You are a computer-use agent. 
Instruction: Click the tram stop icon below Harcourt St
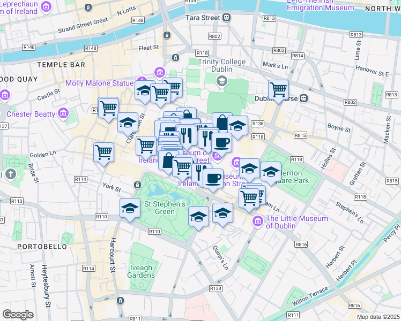(121, 300)
